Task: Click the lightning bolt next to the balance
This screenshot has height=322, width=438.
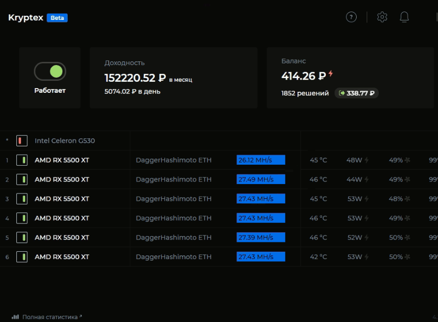Action: pos(331,74)
